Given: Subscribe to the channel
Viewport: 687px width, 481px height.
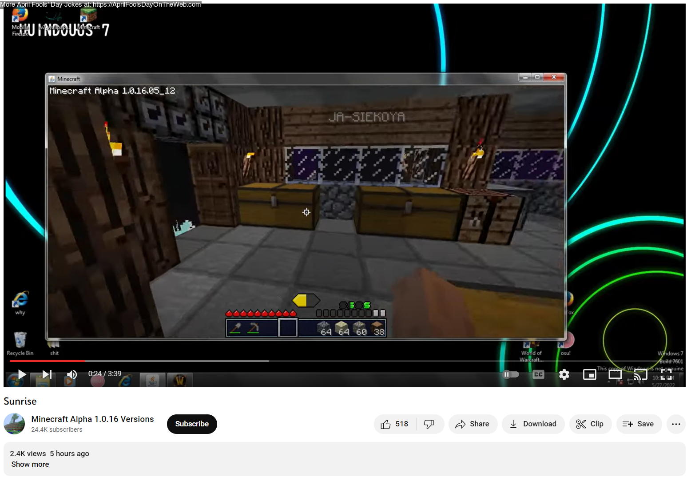Looking at the screenshot, I should (x=192, y=424).
